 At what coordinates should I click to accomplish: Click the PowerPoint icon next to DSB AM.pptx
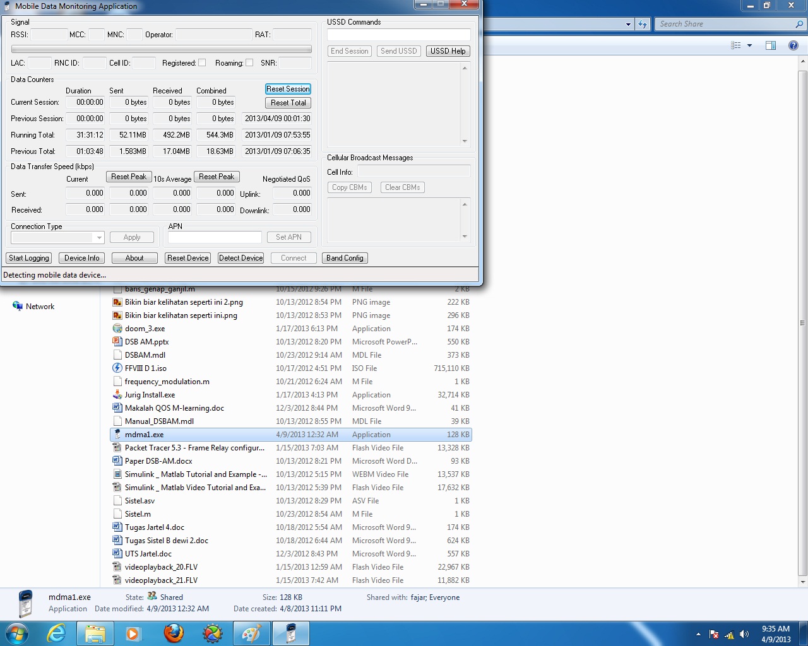117,341
